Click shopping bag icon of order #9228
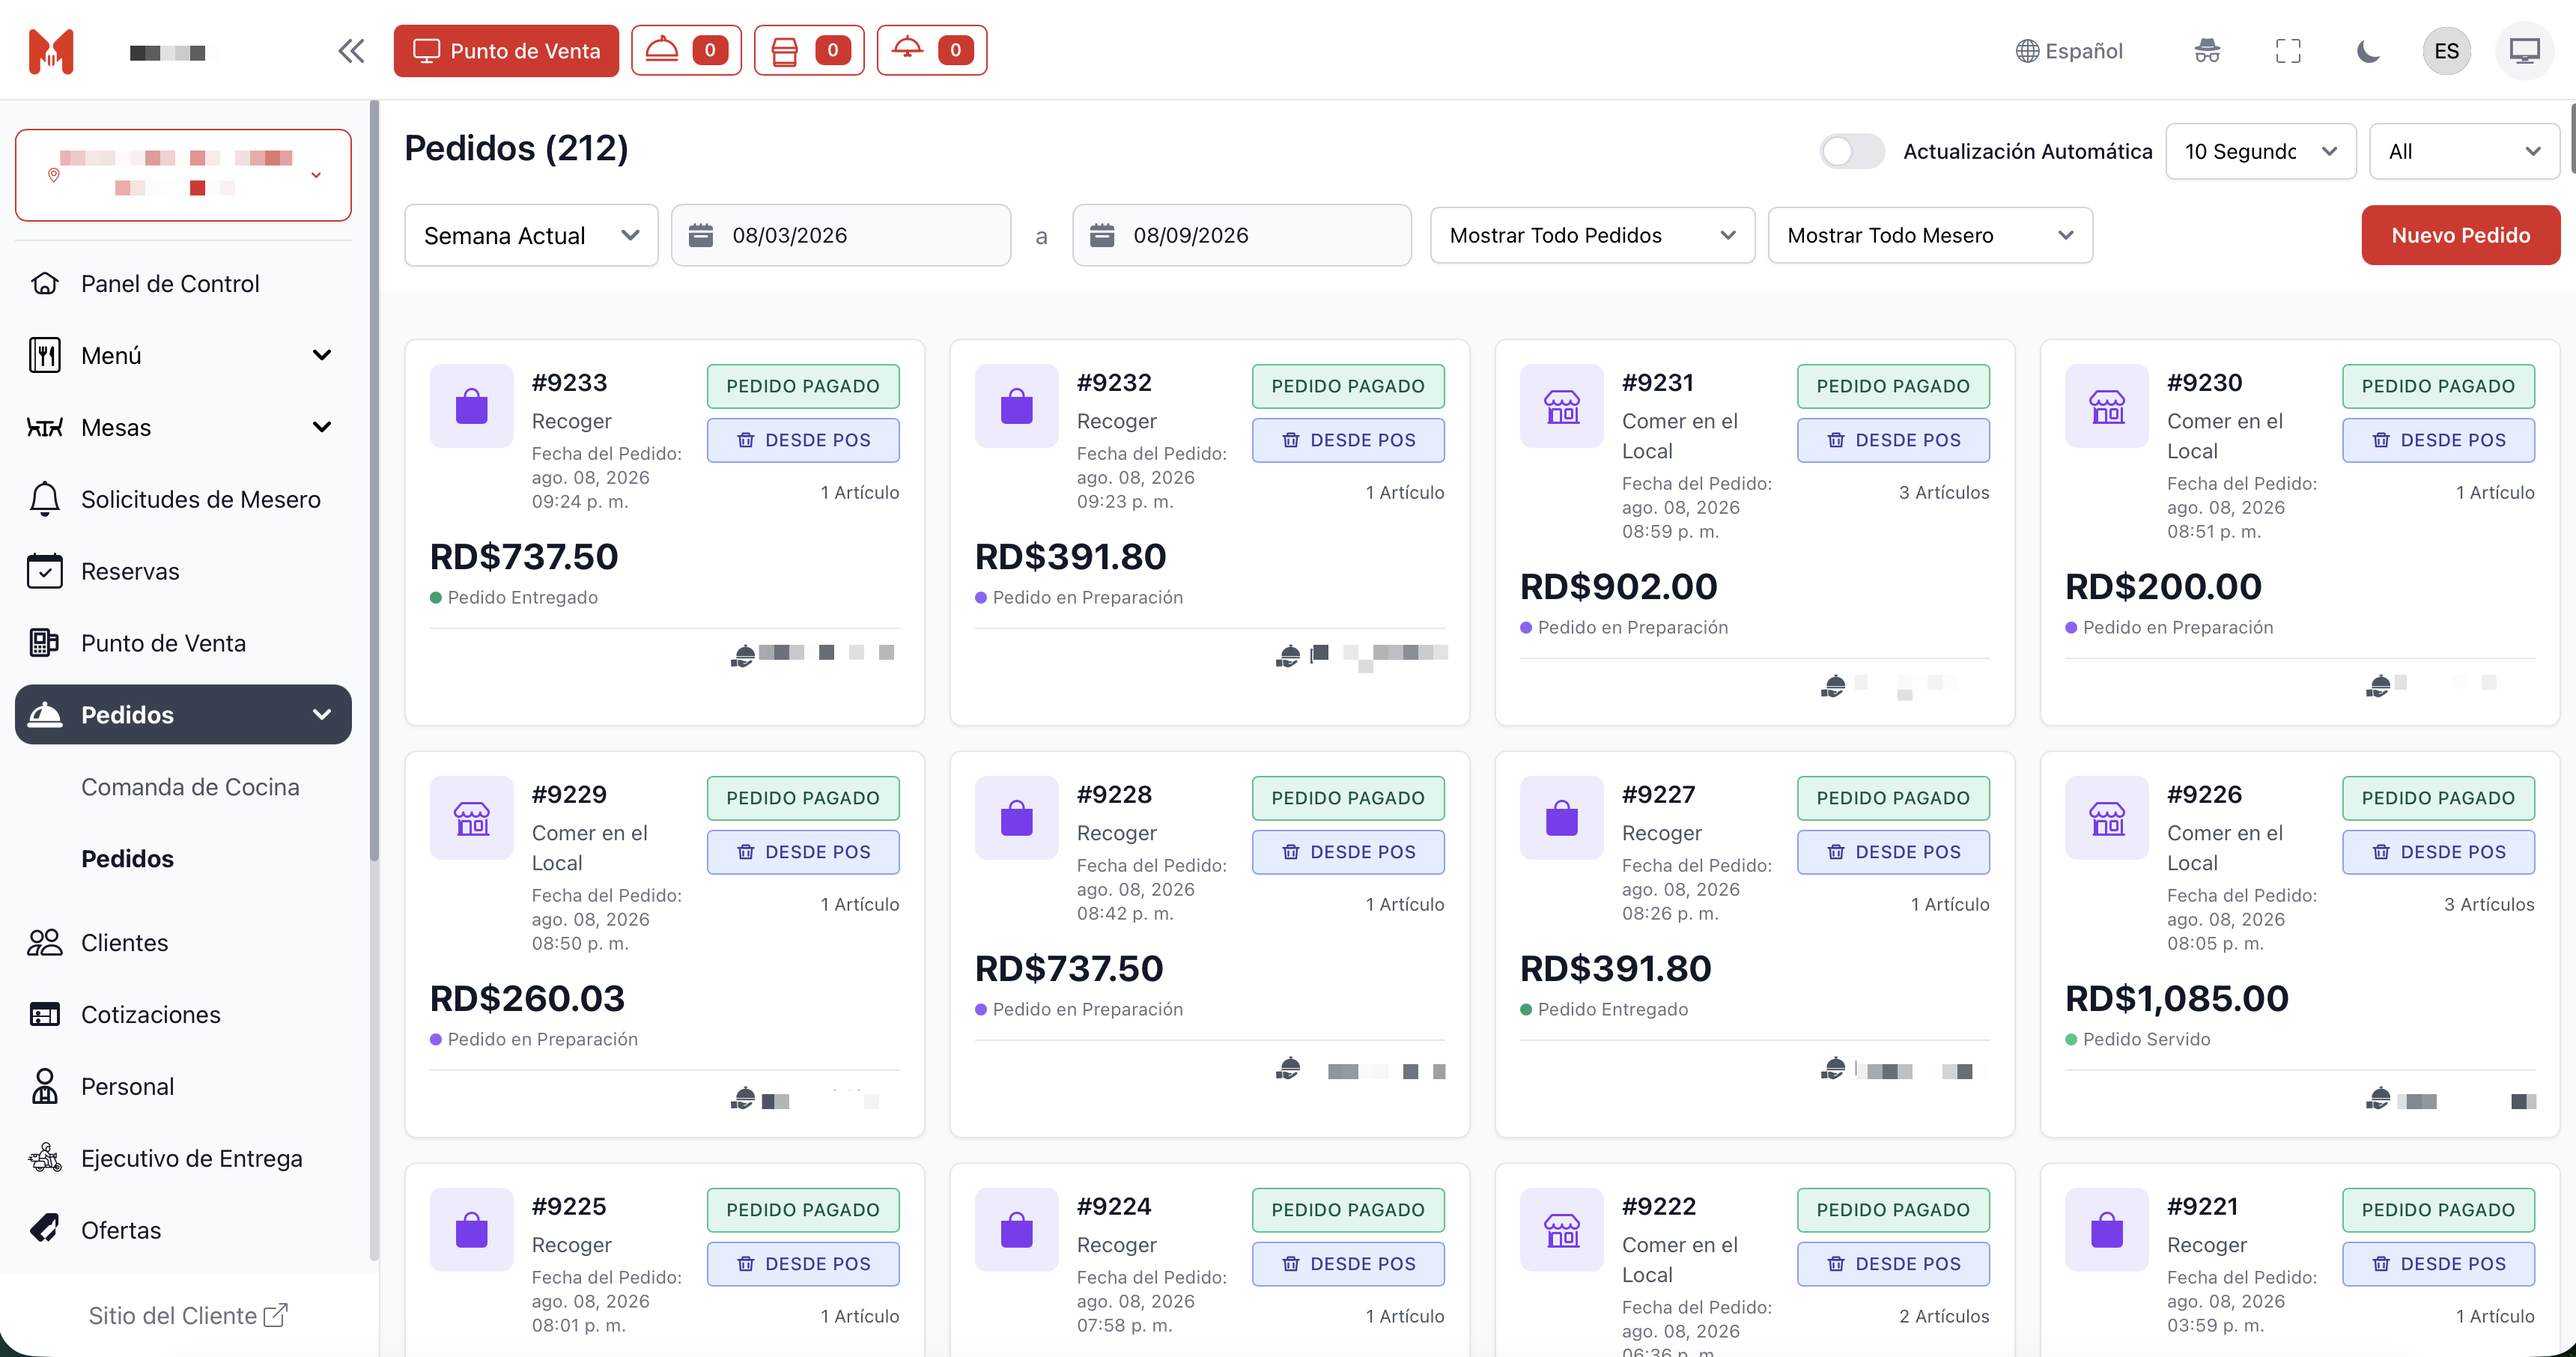 (x=1016, y=818)
